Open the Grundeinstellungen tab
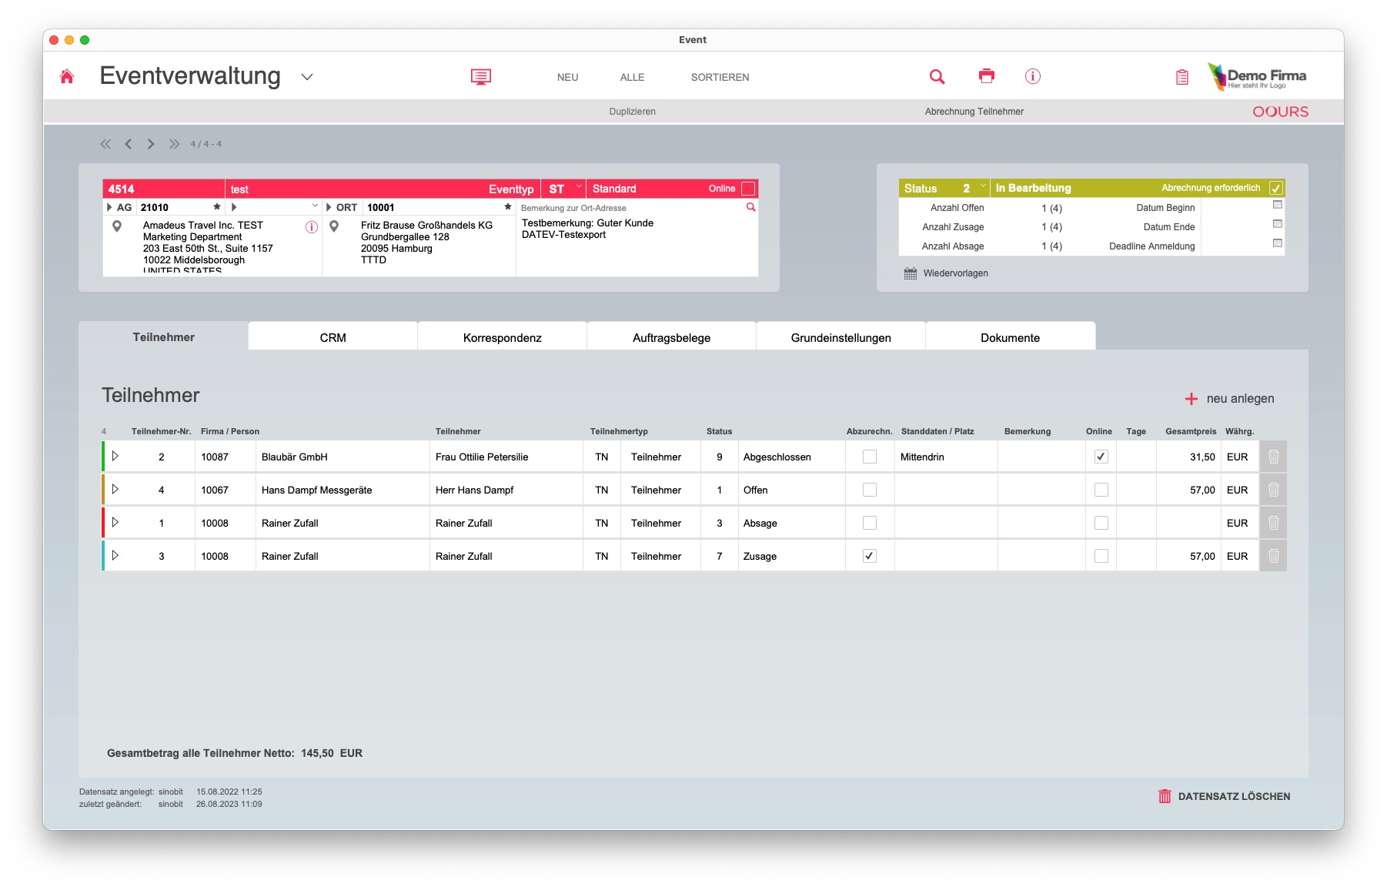Screen dimensions: 1387x887 pos(841,337)
